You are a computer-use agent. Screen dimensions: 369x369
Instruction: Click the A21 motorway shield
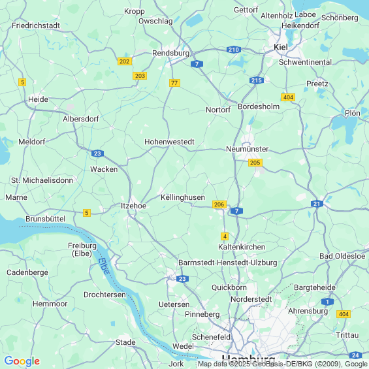[x=317, y=204]
